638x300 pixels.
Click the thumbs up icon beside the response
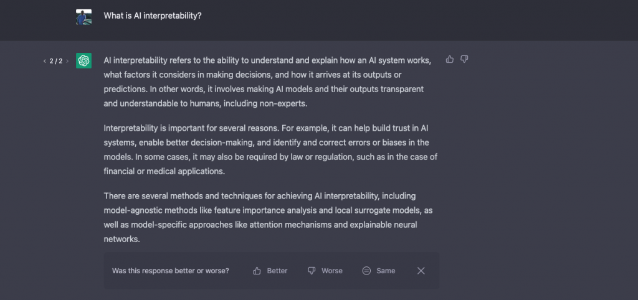tap(450, 59)
